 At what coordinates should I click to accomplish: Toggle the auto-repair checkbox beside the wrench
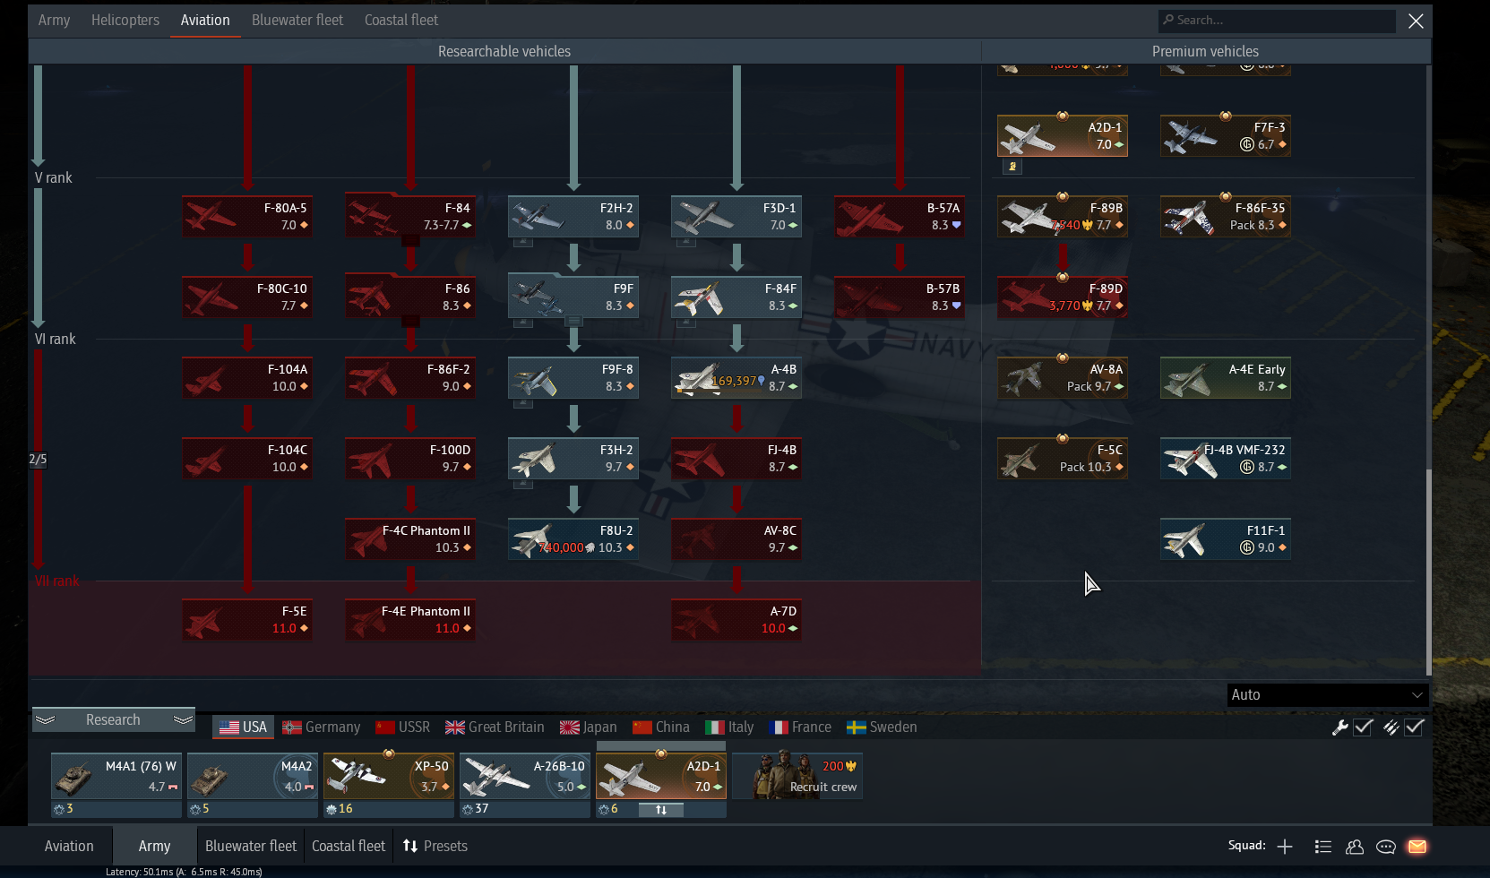pyautogui.click(x=1364, y=727)
